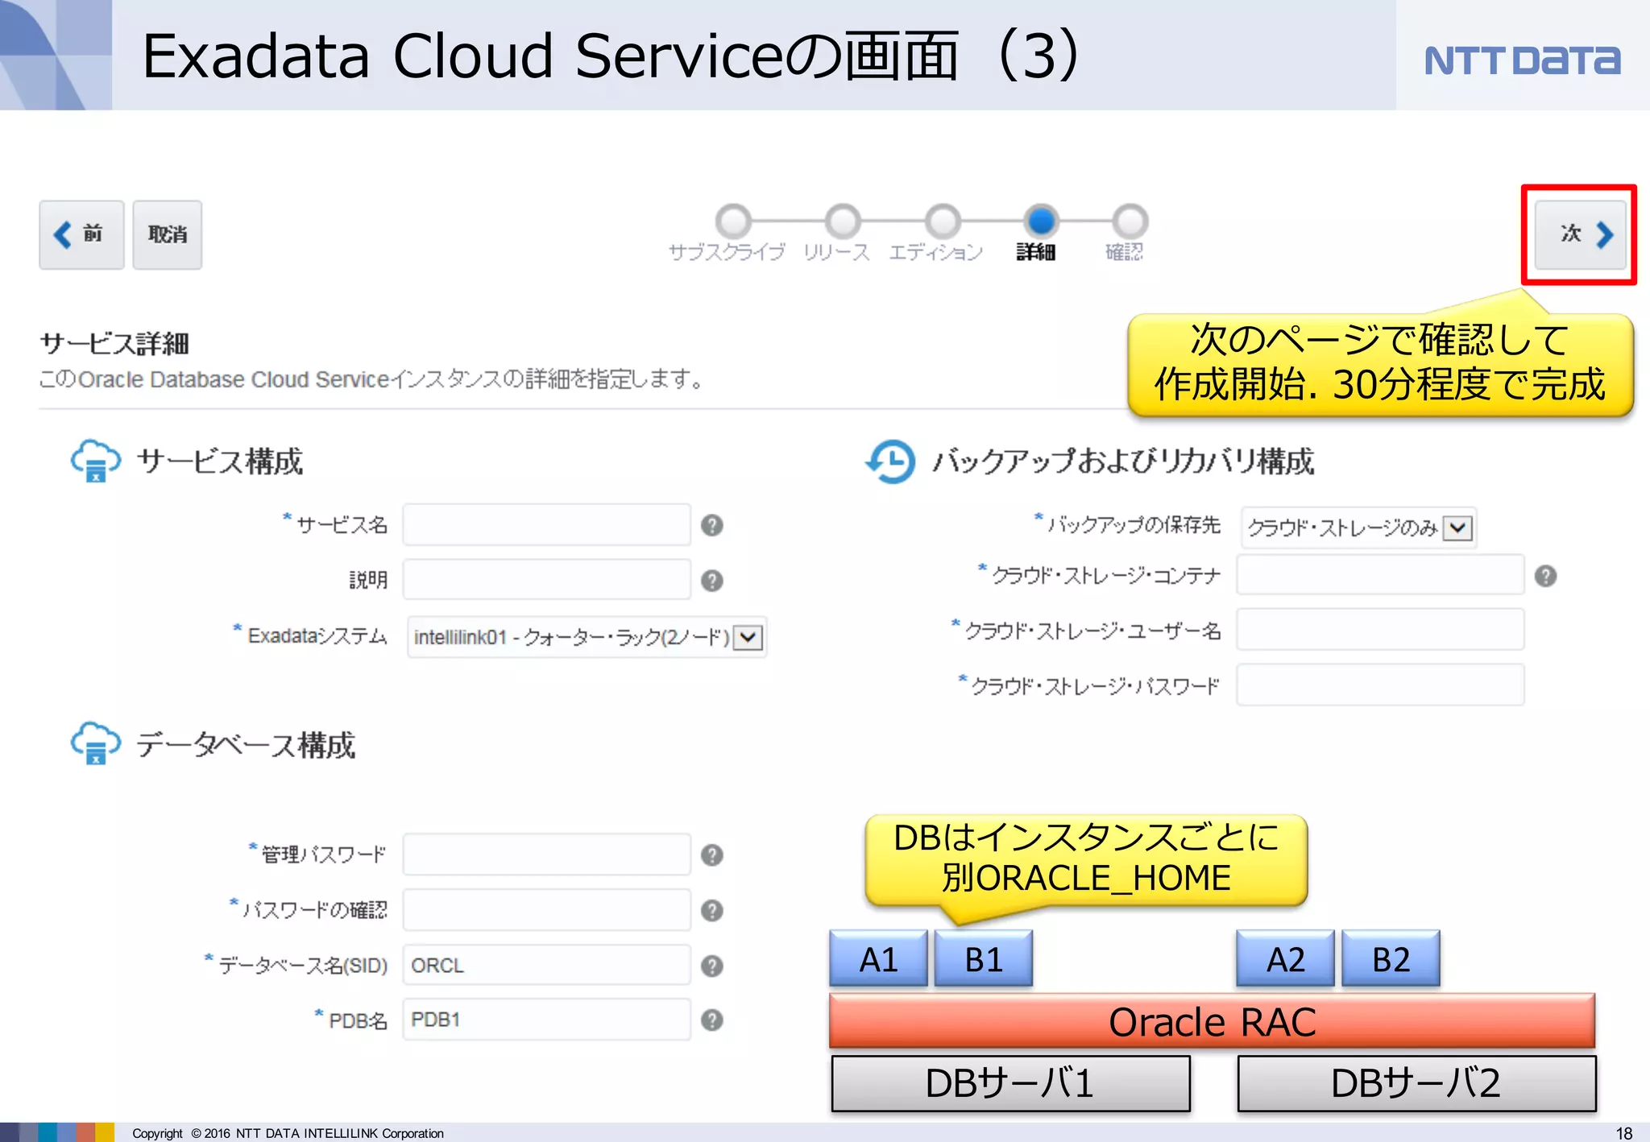Viewport: 1650px width, 1142px height.
Task: Click the PDB名 field containing PDB1
Action: tap(547, 1020)
